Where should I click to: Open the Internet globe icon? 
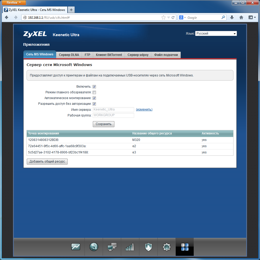point(94,247)
